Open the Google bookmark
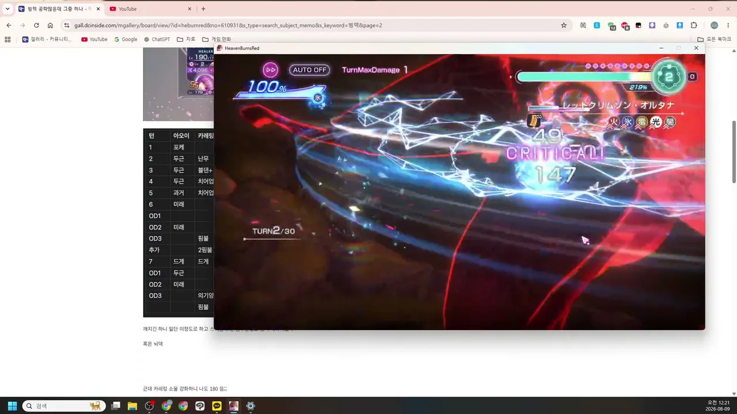Image resolution: width=737 pixels, height=414 pixels. 126,39
